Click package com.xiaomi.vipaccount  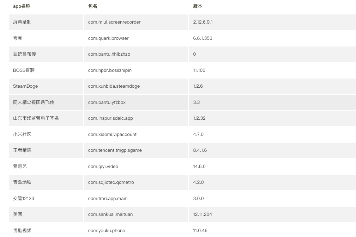(x=112, y=134)
